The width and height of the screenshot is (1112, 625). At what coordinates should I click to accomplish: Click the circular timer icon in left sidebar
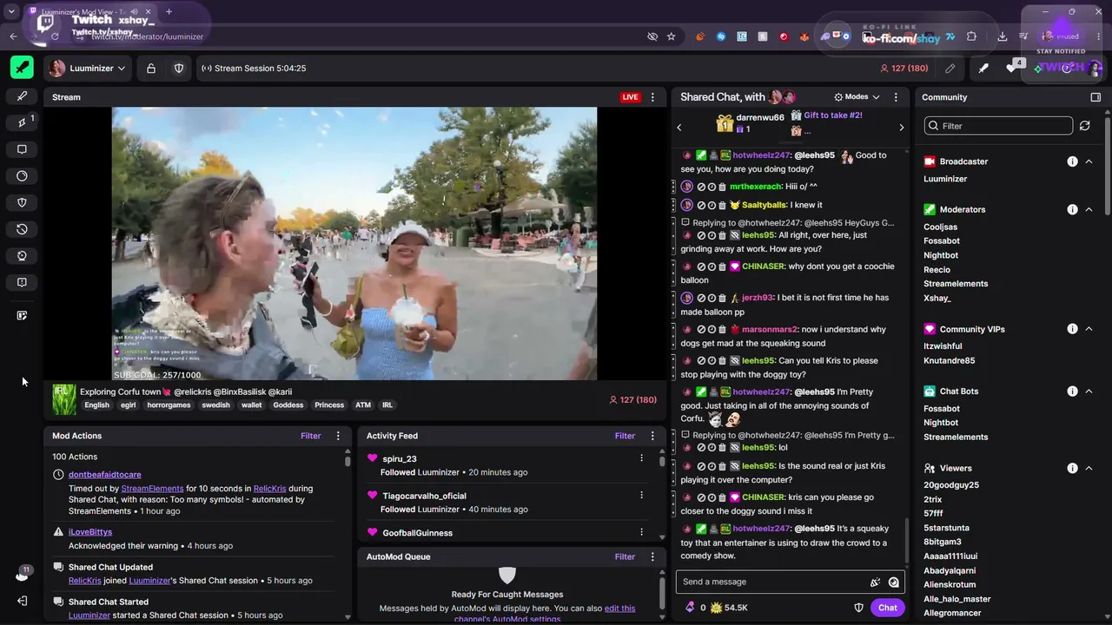coord(22,176)
